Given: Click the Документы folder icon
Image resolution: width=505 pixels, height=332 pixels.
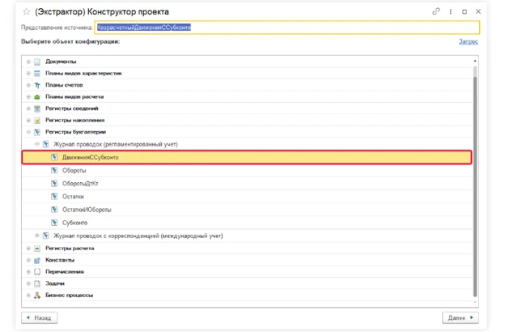Looking at the screenshot, I should [x=37, y=62].
